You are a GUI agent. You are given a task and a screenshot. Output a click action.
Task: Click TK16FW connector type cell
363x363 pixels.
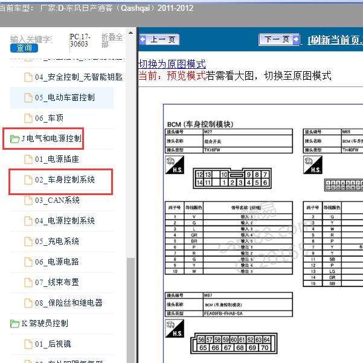248,150
